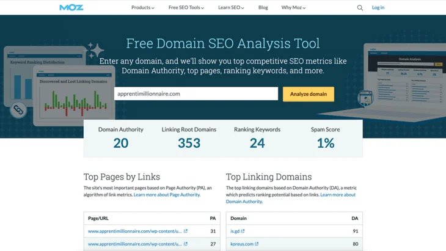Click the DA value 80
This screenshot has width=446, height=251.
[x=355, y=244]
